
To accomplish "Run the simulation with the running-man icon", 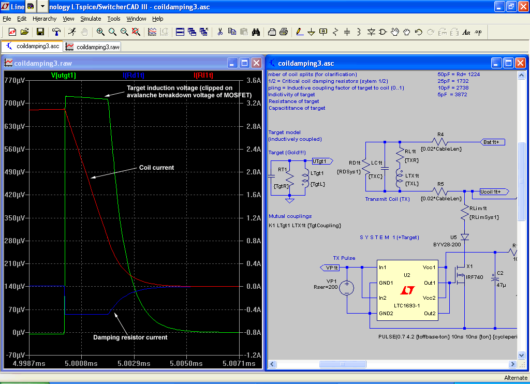I will coord(71,32).
